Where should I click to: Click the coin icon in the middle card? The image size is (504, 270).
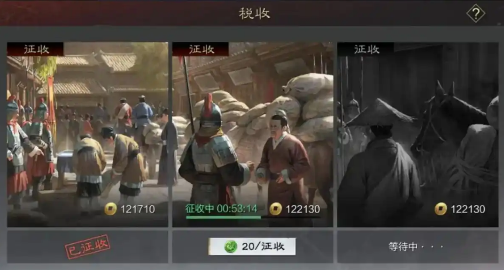pyautogui.click(x=275, y=209)
